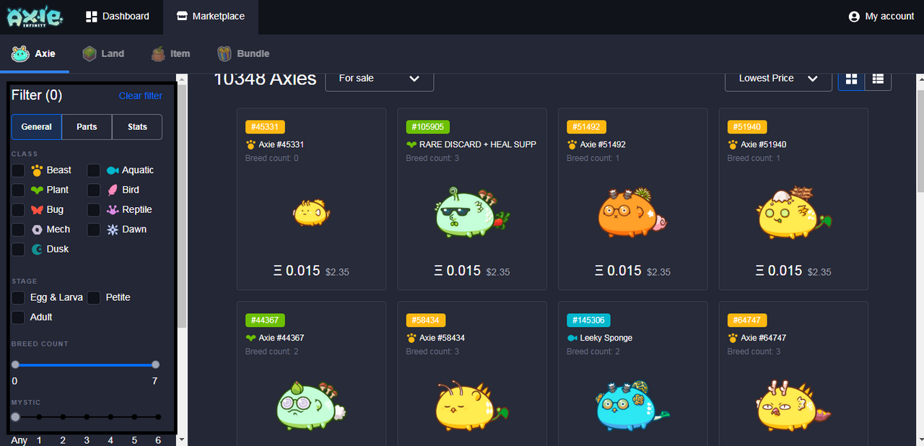Viewport: 924px width, 446px height.
Task: Click the #145306 blue ID badge
Action: tap(589, 320)
